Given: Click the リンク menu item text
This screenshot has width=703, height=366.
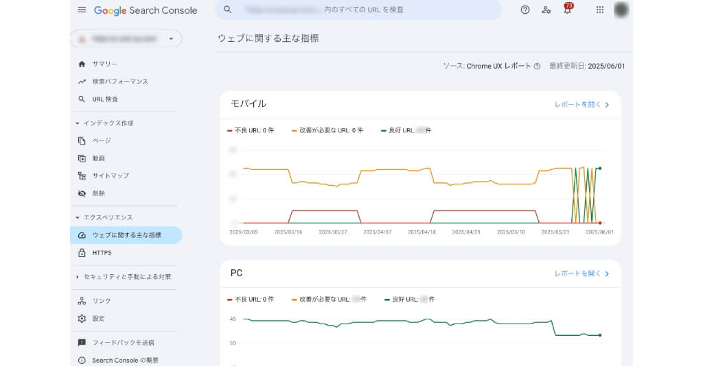Looking at the screenshot, I should coord(102,301).
